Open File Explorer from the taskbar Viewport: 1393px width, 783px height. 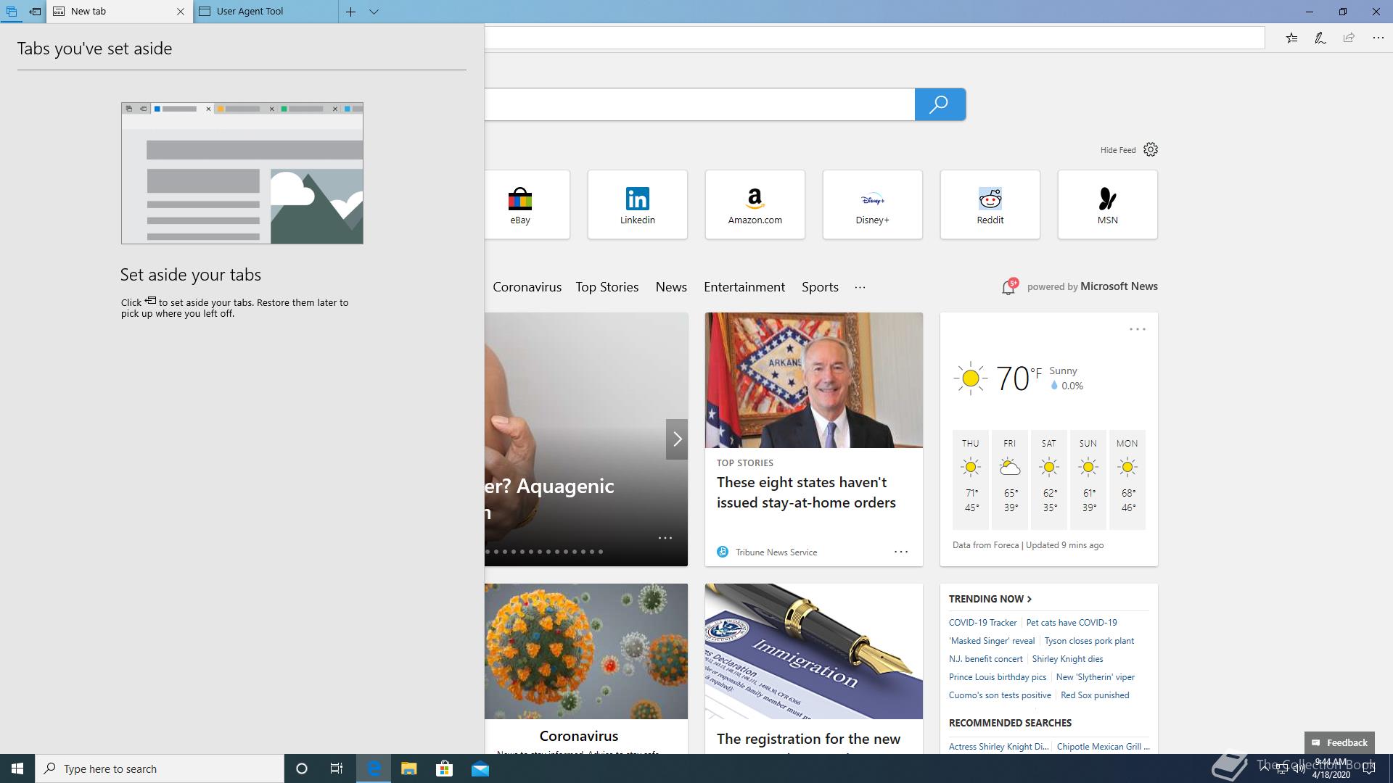click(x=408, y=768)
